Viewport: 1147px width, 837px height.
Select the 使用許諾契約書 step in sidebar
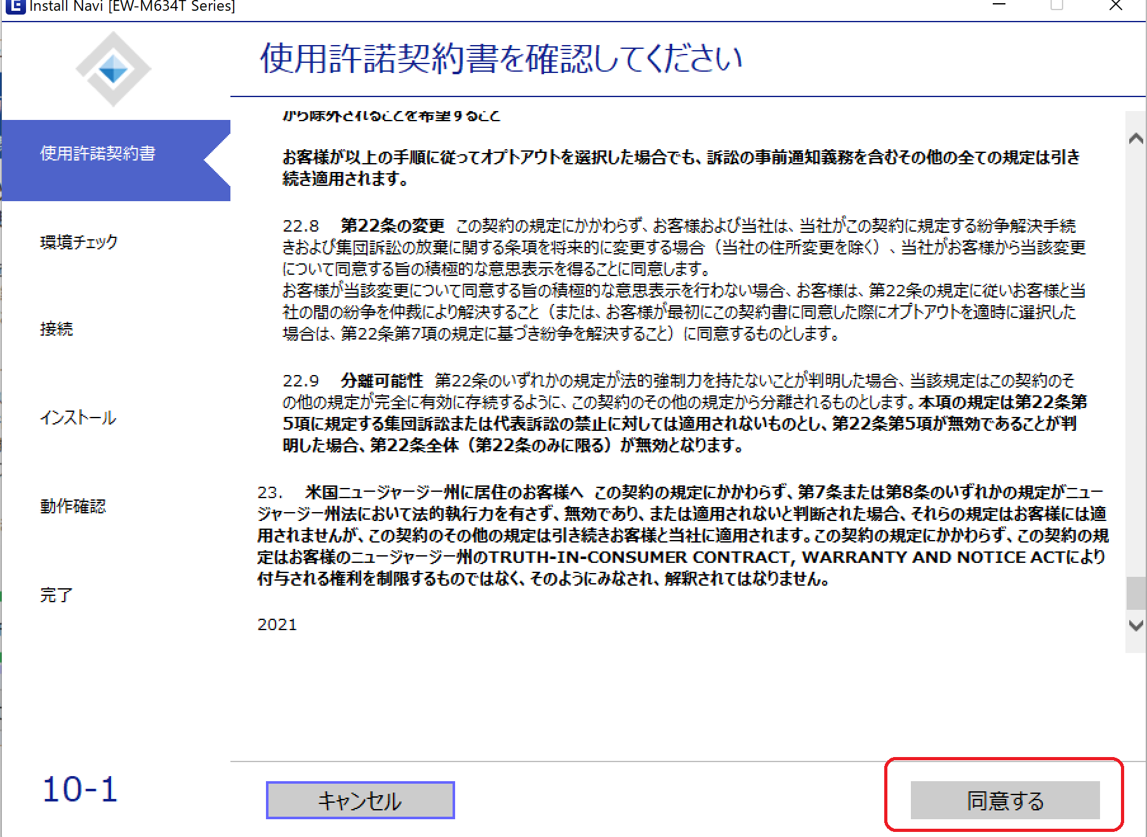(x=98, y=154)
